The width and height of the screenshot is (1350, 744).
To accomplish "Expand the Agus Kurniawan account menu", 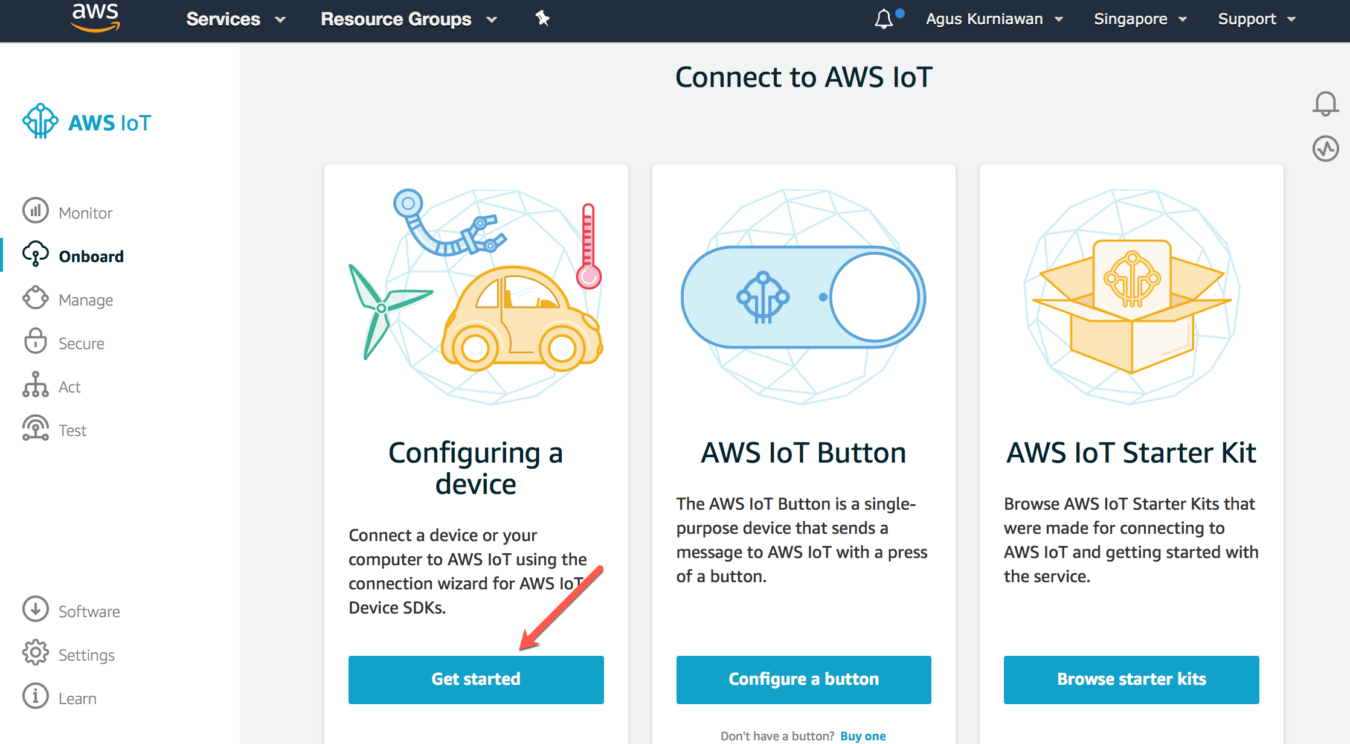I will pyautogui.click(x=995, y=19).
